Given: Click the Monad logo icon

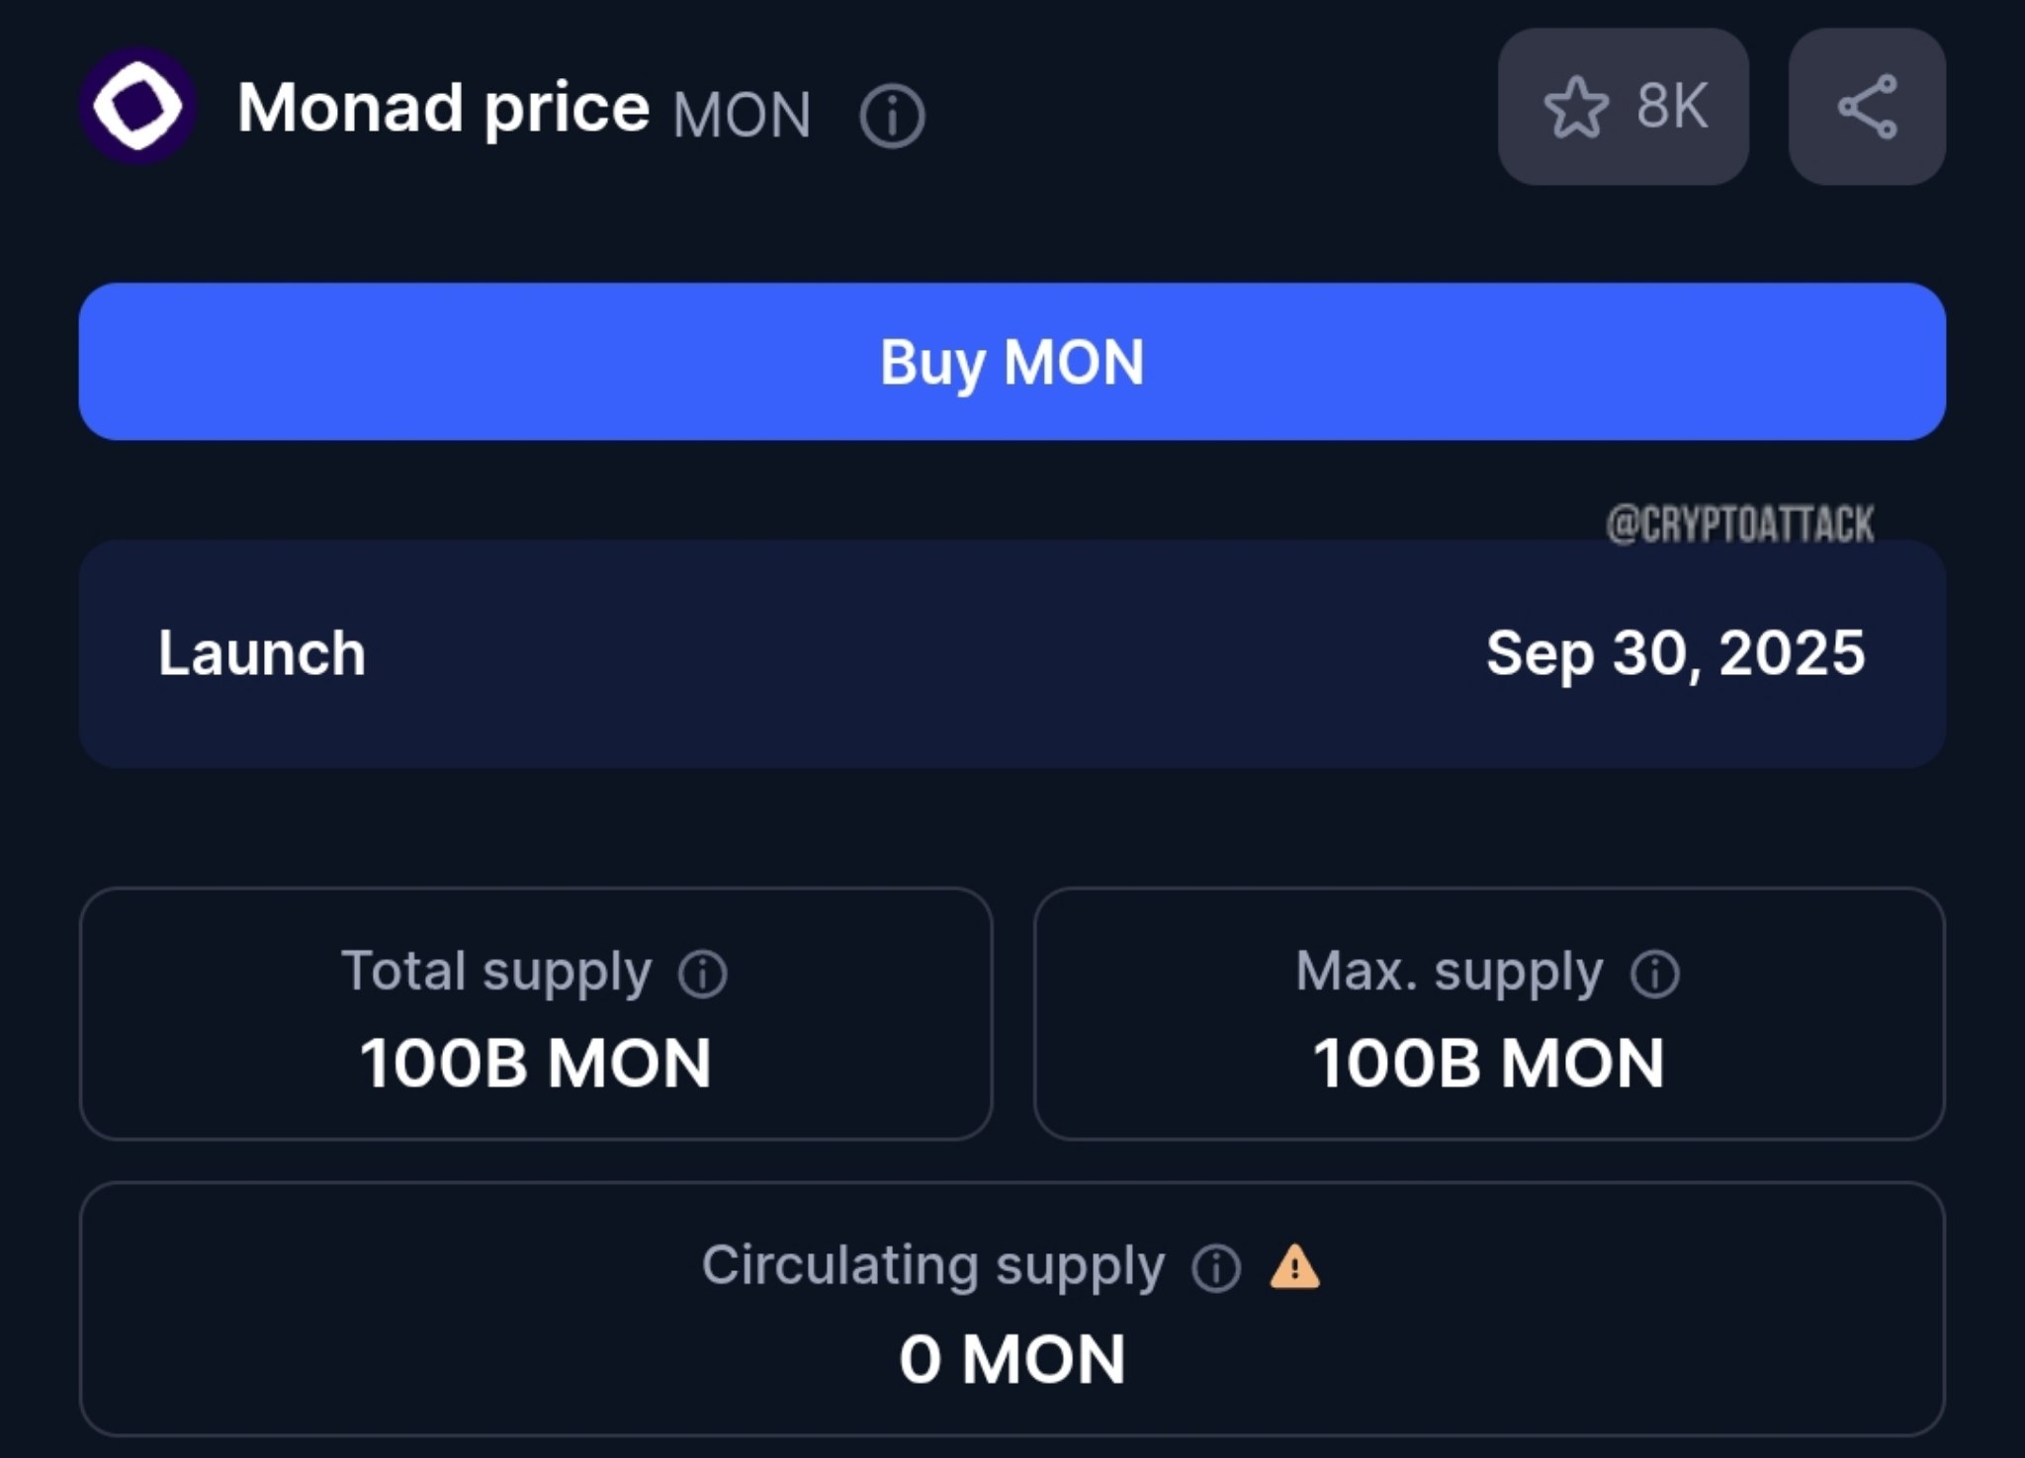Looking at the screenshot, I should (137, 106).
